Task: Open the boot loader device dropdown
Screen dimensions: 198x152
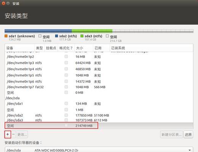Action: click(99, 150)
